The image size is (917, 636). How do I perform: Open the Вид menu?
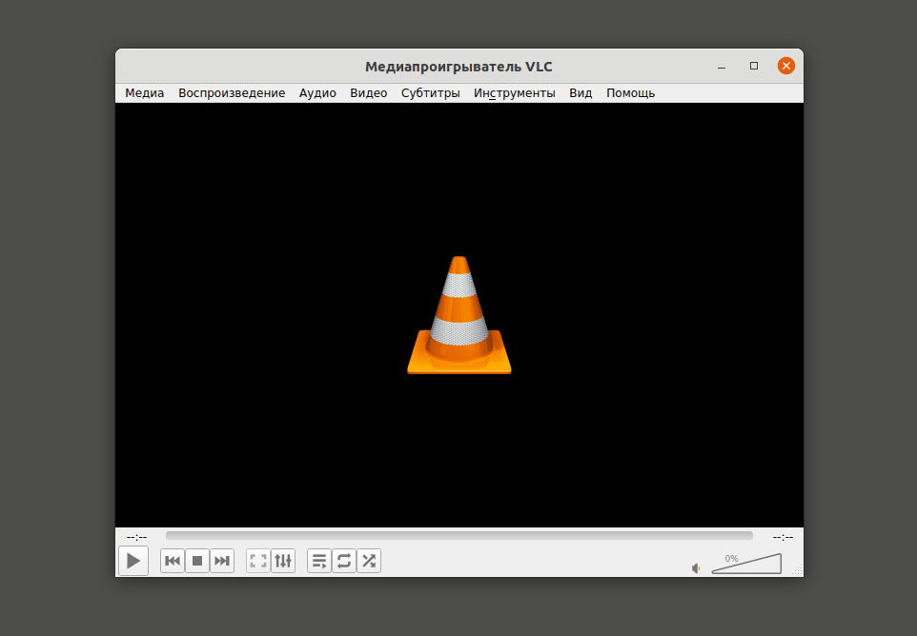click(581, 93)
